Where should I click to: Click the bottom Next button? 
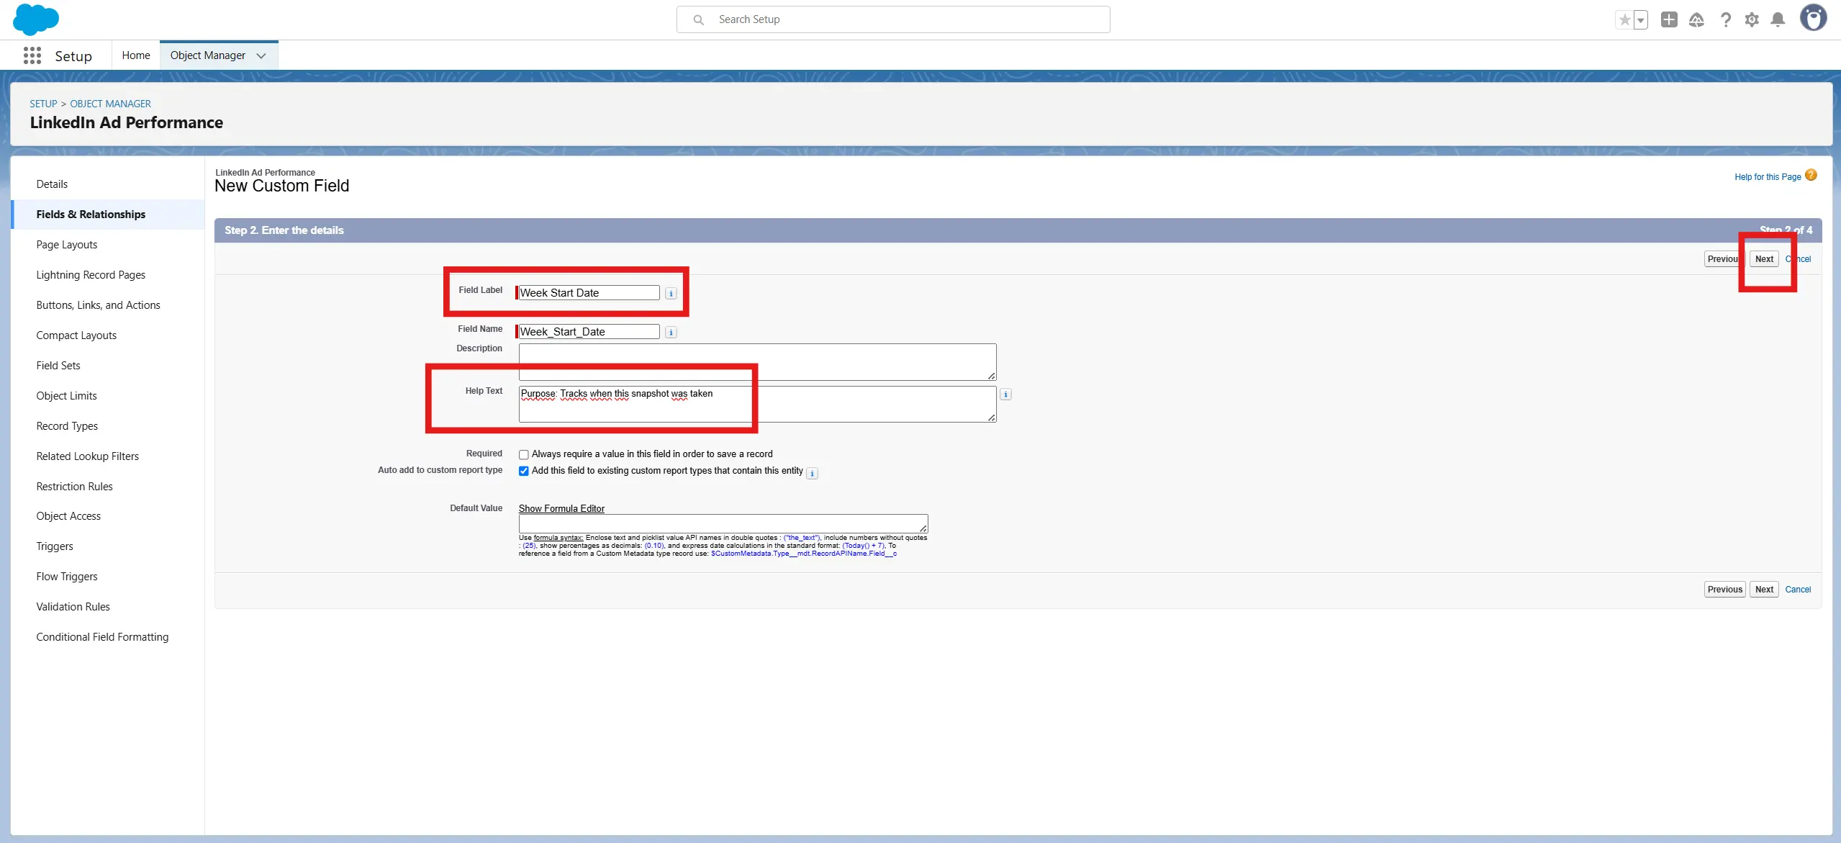coord(1763,589)
